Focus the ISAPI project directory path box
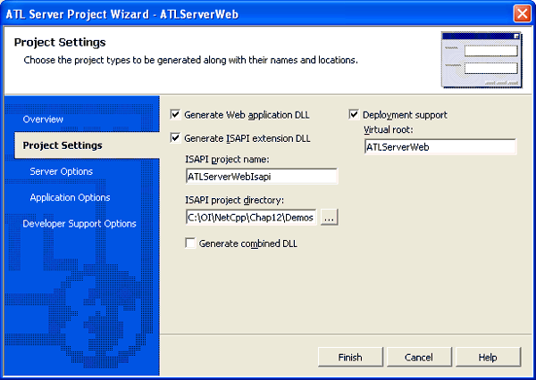The image size is (536, 380). [250, 218]
